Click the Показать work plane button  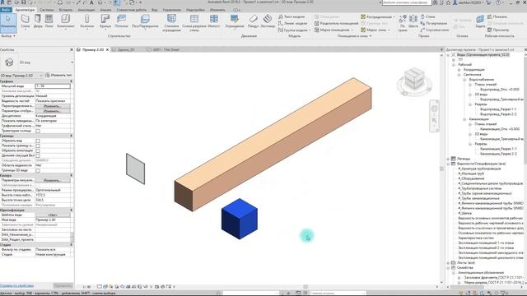pos(497,16)
